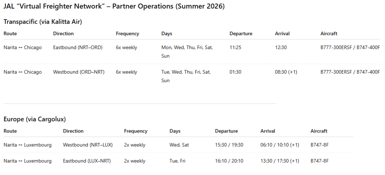The height and width of the screenshot is (175, 385).
Task: Select the 08:30 (+1) arrival cell
Action: (x=286, y=72)
